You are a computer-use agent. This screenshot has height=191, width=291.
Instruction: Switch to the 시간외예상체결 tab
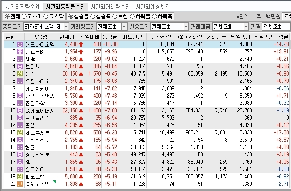coord(153,7)
